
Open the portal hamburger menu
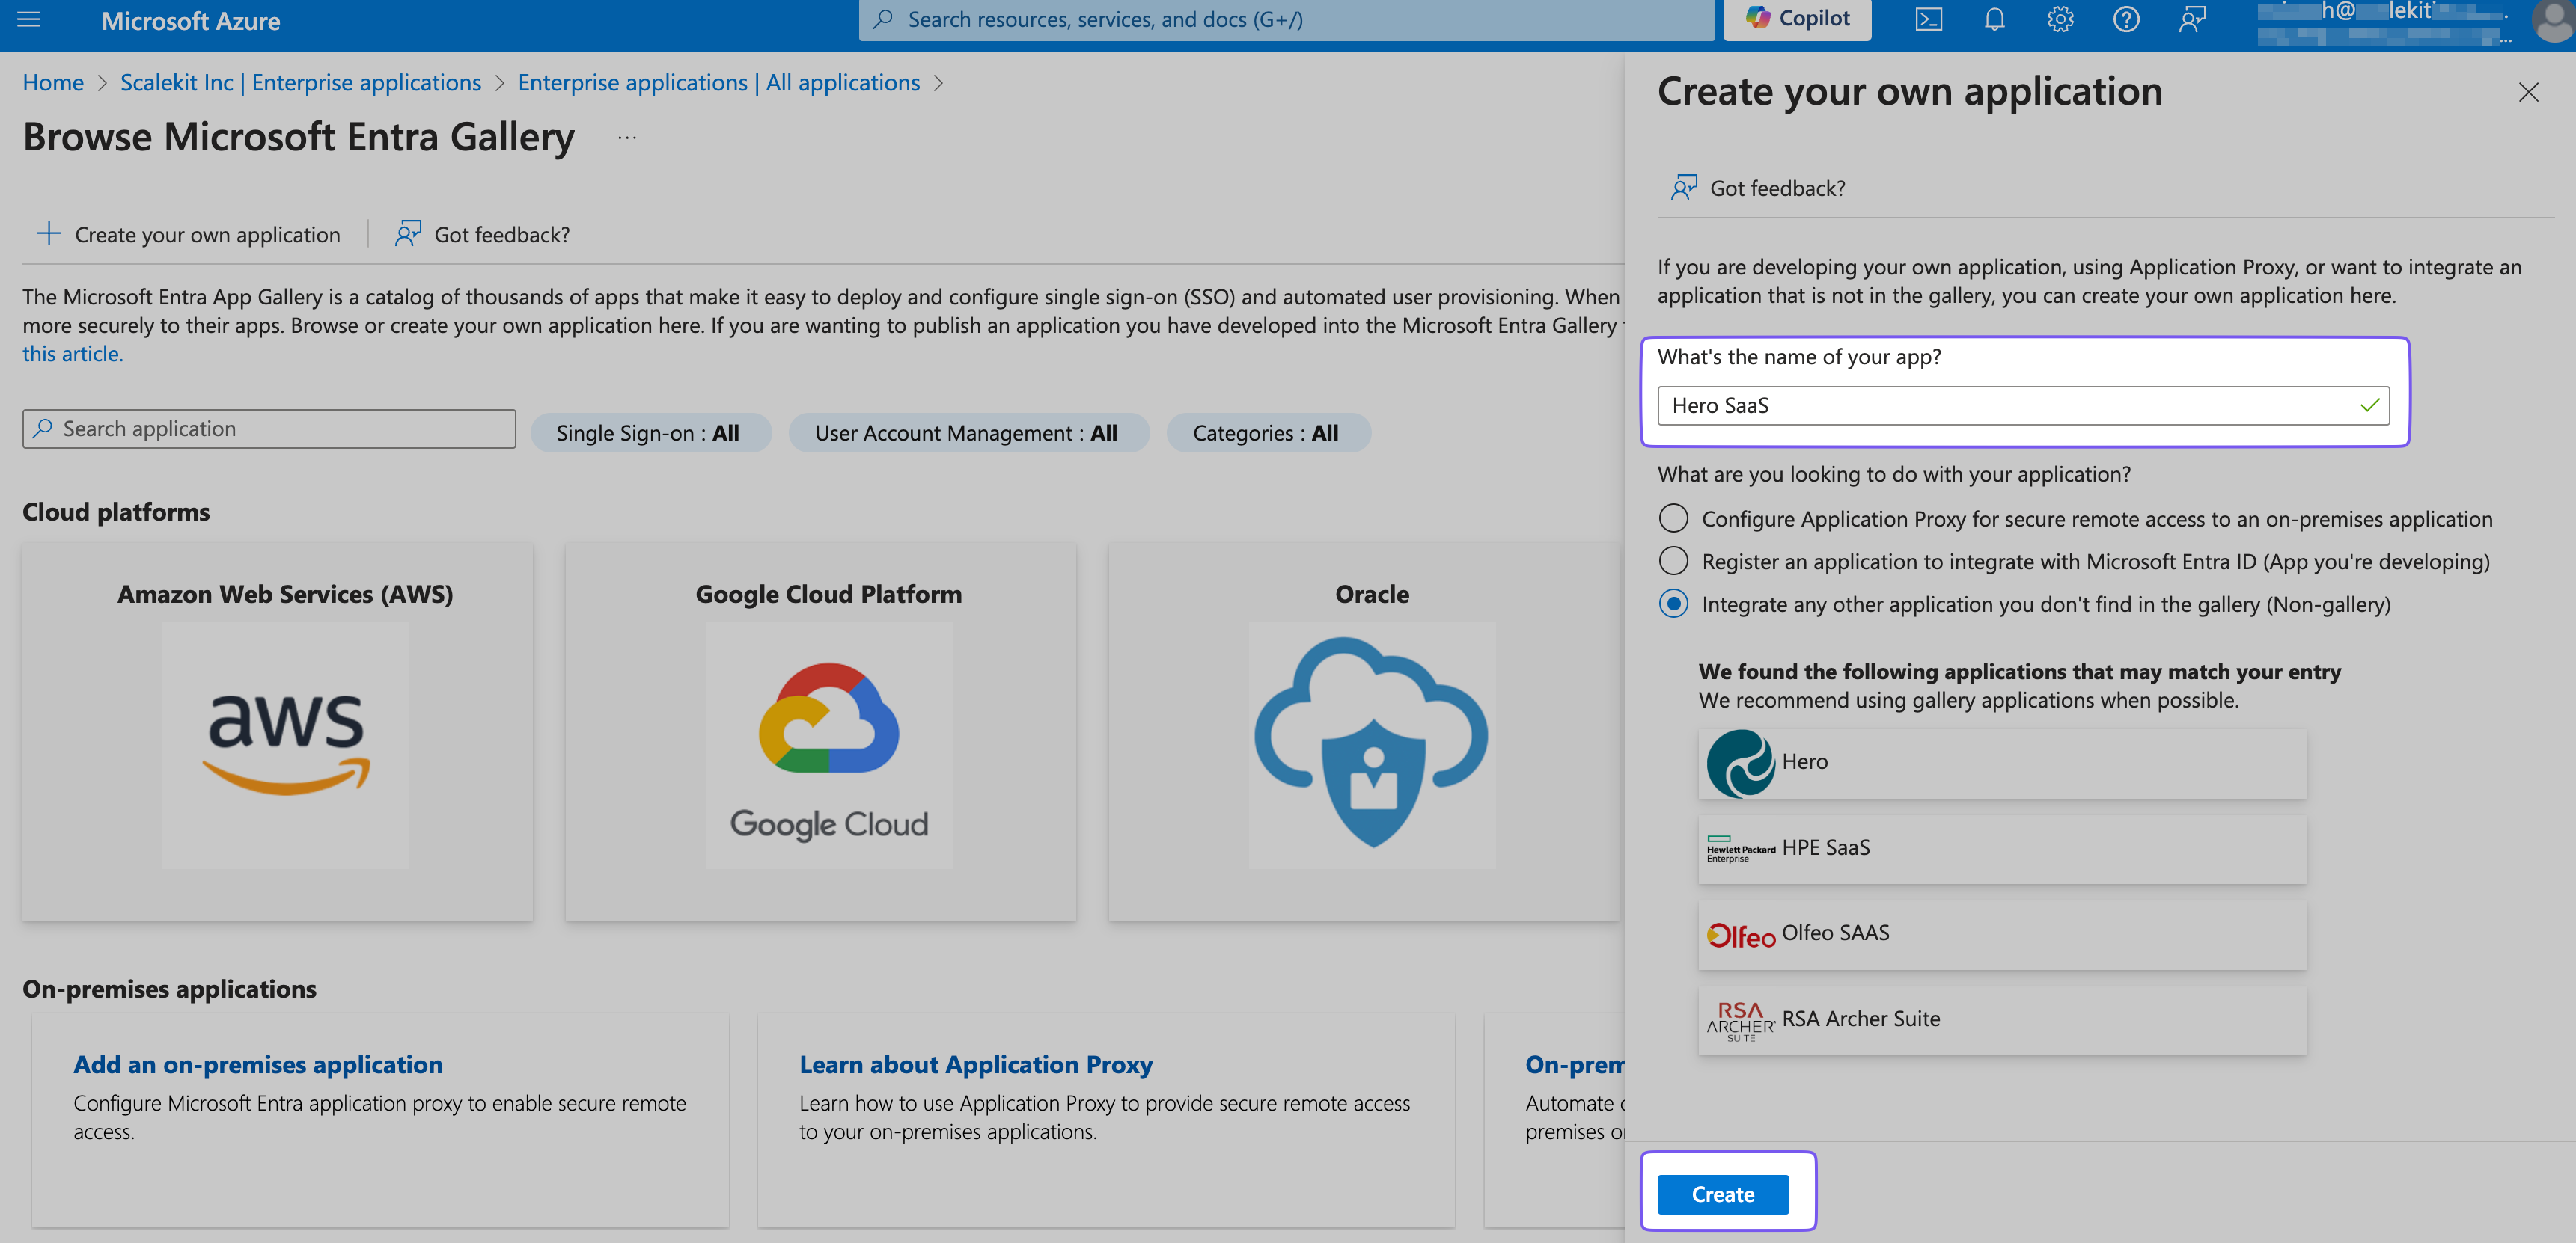pyautogui.click(x=29, y=20)
